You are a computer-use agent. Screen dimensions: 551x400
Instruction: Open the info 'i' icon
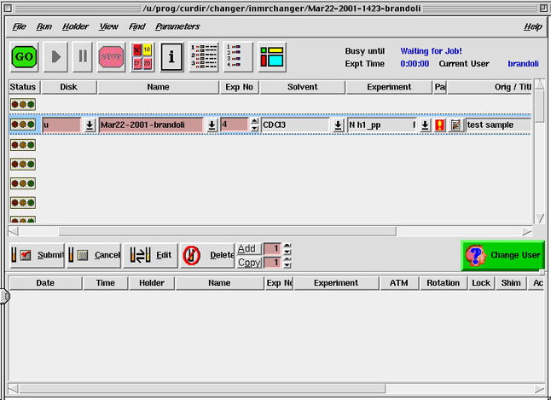[171, 57]
